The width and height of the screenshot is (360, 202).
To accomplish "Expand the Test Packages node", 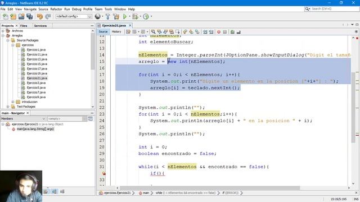I will (8, 107).
